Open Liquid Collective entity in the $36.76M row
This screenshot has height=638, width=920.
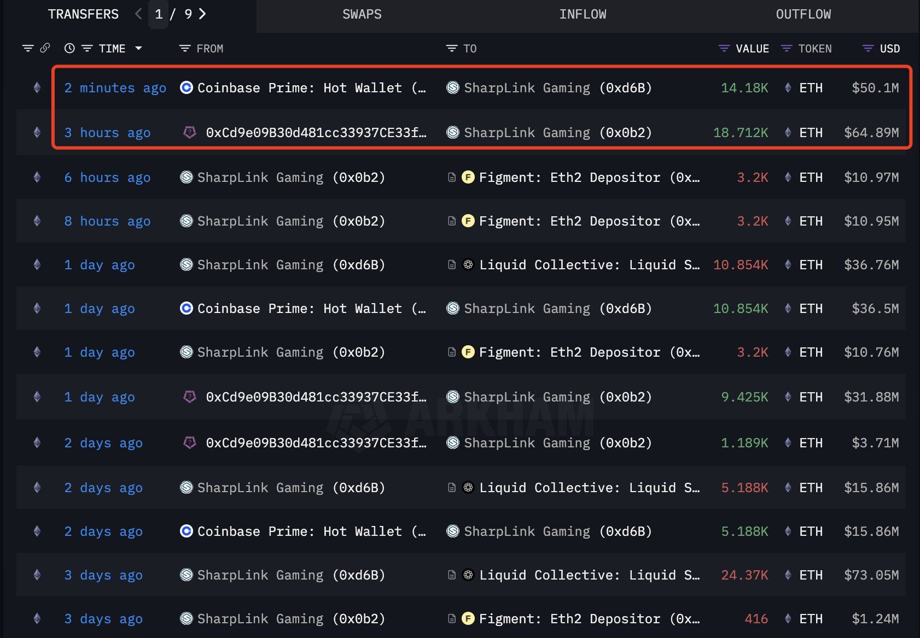[x=590, y=265]
